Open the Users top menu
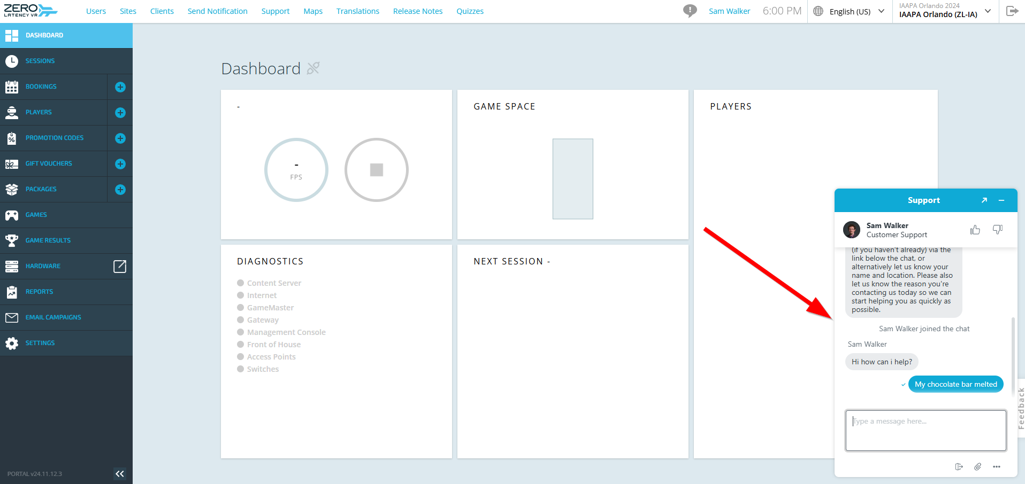The height and width of the screenshot is (484, 1025). coord(96,11)
